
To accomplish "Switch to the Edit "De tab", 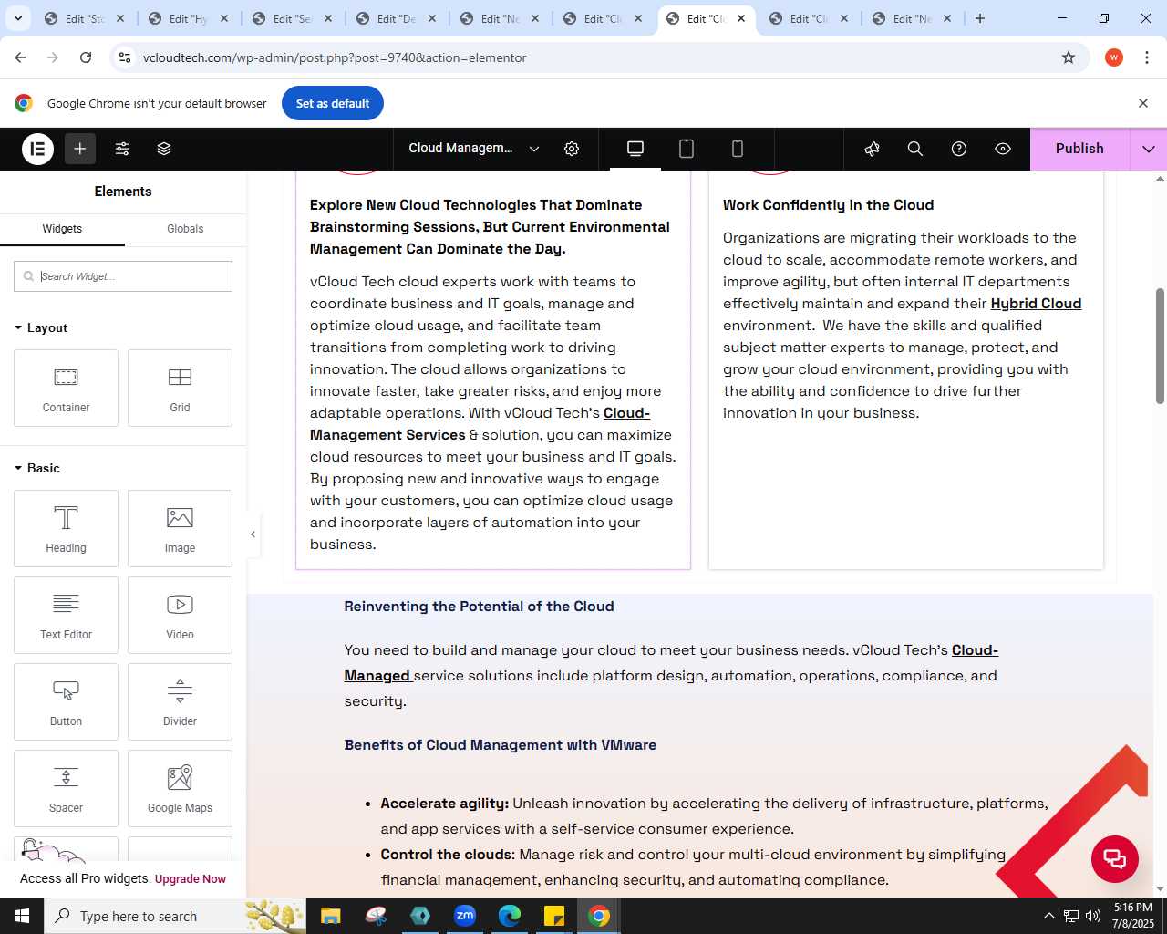I will (x=397, y=18).
